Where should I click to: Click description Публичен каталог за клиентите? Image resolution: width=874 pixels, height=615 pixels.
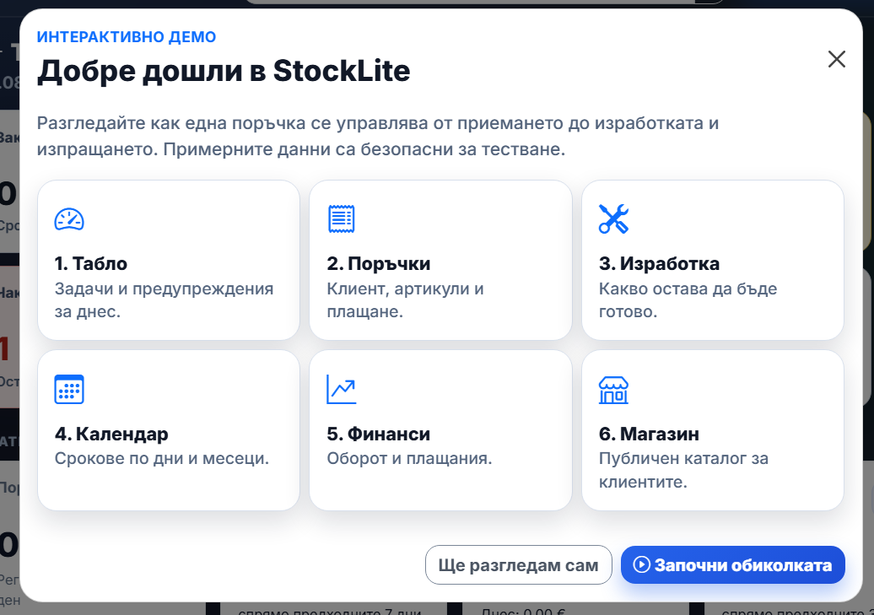click(683, 470)
